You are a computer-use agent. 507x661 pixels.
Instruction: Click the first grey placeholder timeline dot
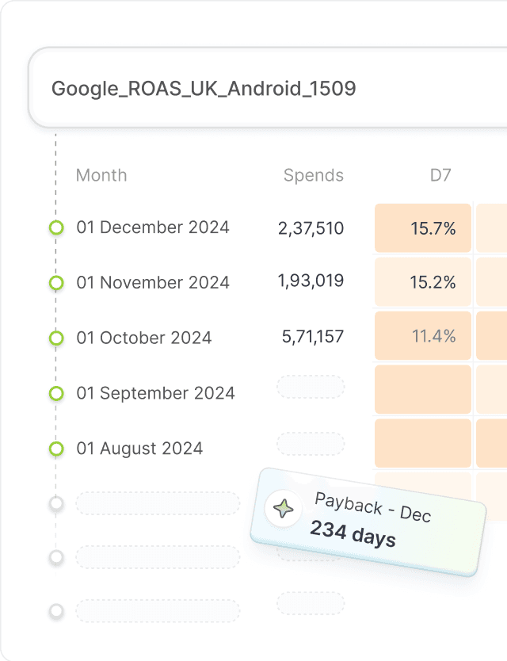(56, 503)
